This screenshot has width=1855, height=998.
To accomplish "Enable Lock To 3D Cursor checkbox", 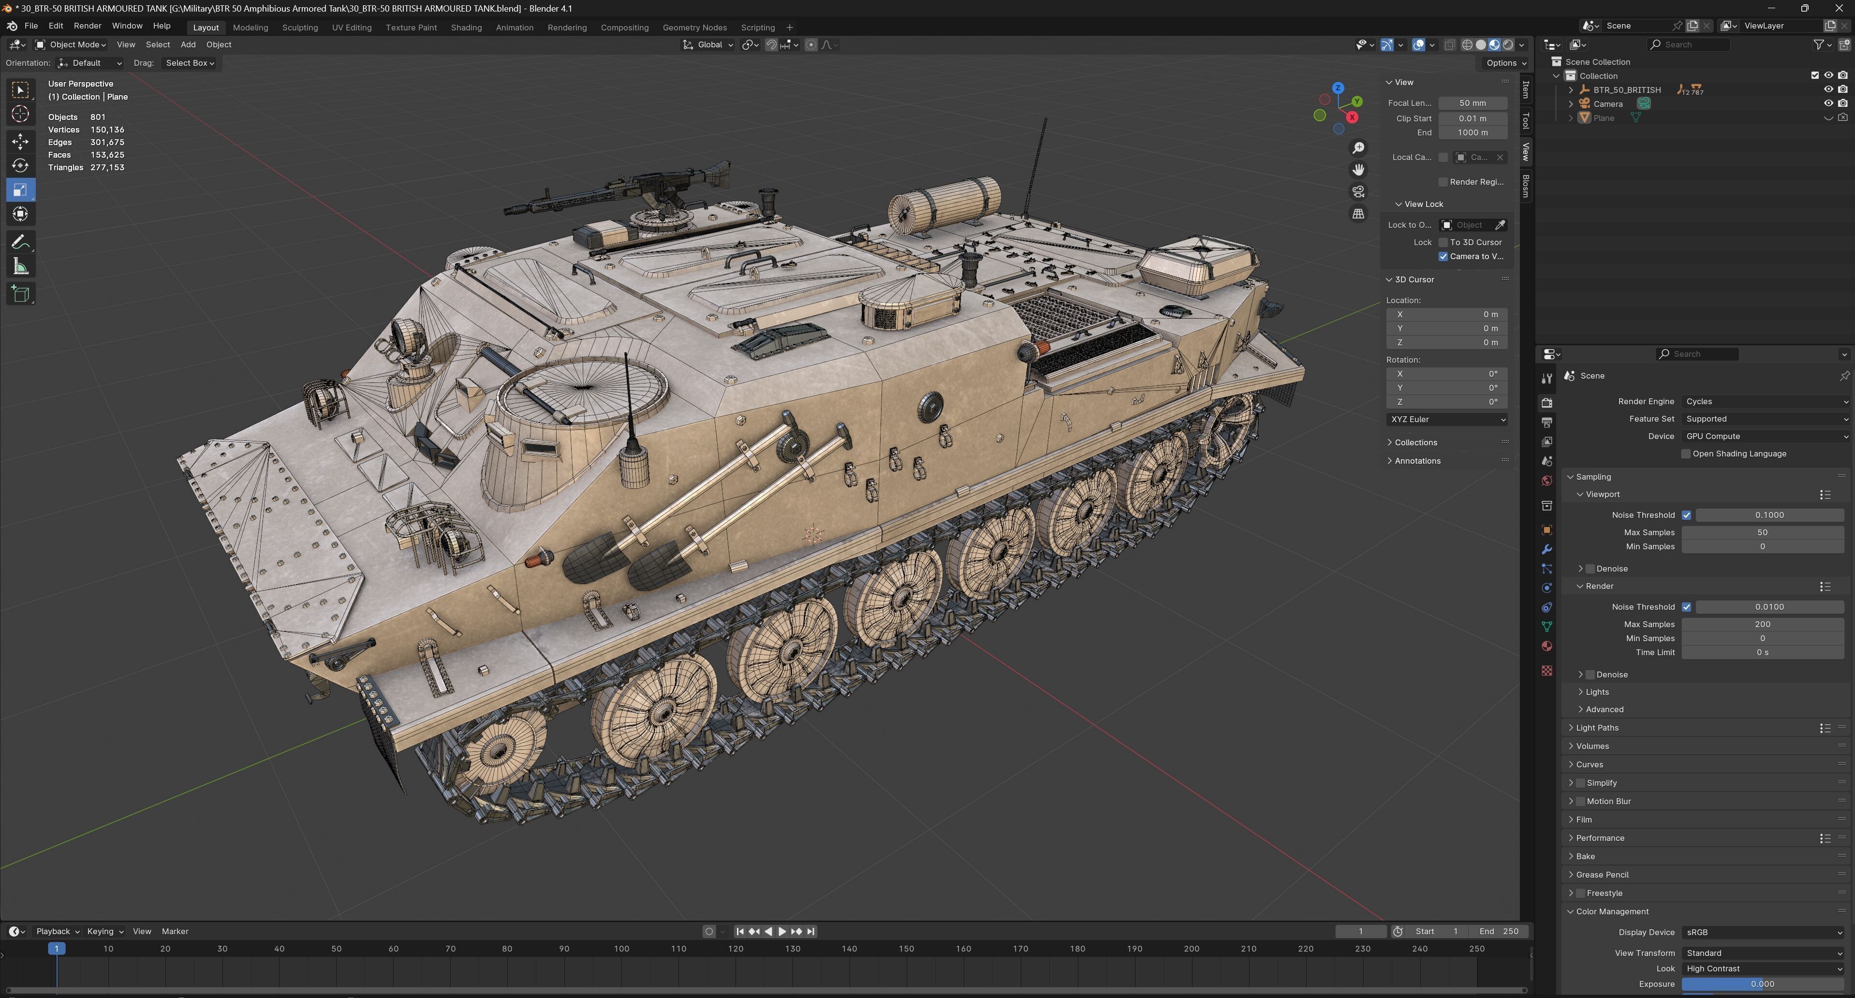I will click(x=1443, y=242).
